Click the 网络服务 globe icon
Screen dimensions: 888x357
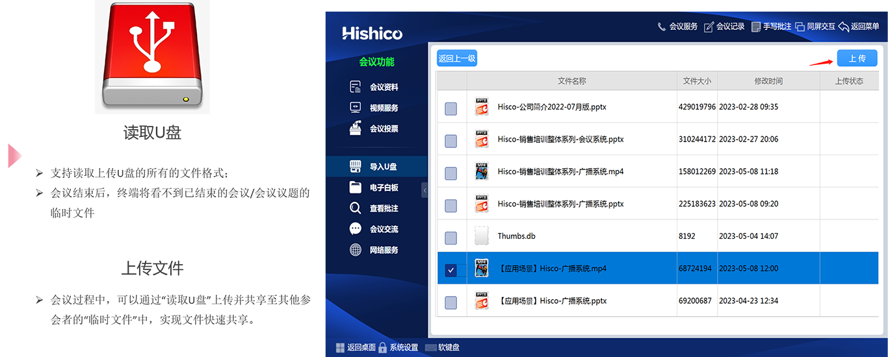(x=356, y=250)
